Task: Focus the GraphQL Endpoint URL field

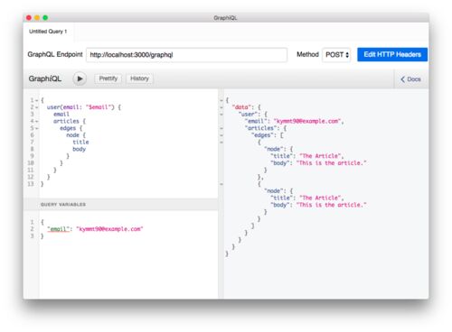Action: point(186,55)
